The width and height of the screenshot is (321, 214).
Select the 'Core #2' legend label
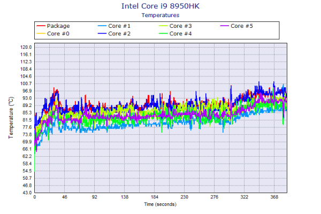[x=119, y=34]
